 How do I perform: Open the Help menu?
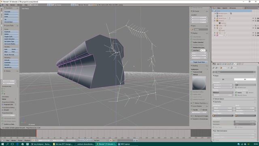(26, 5)
